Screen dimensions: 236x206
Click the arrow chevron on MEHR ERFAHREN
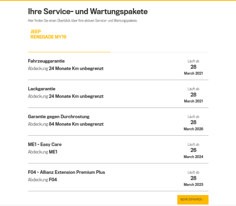203,199
